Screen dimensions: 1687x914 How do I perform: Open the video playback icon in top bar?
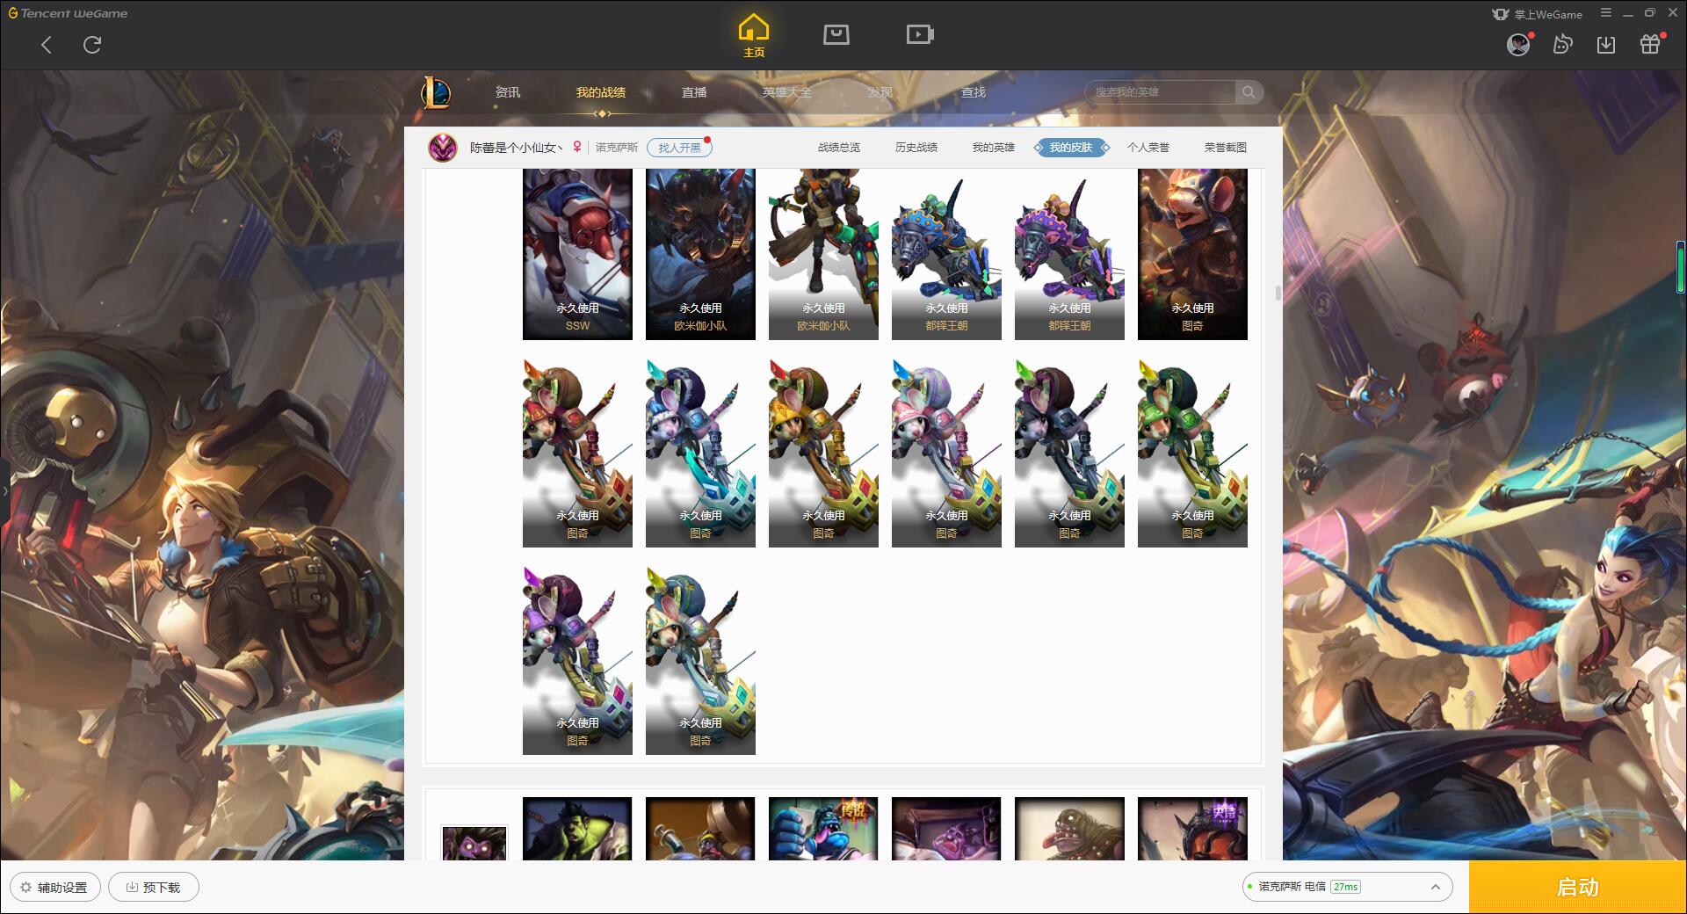pos(920,34)
